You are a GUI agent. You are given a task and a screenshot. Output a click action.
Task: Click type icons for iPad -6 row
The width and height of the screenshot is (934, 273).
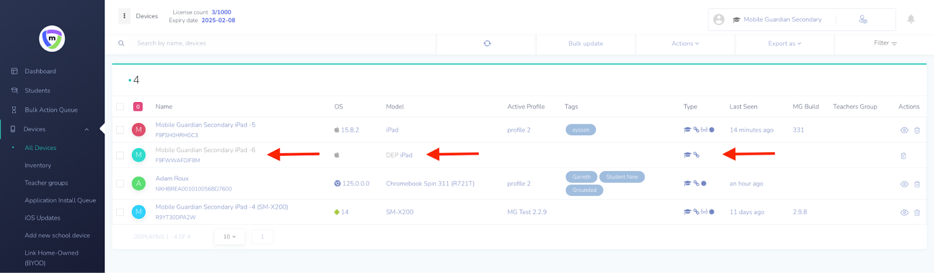point(692,155)
